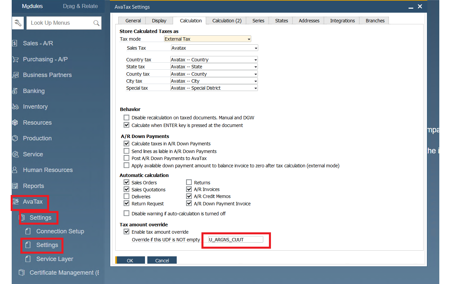Open the Service Layer menu entry
The image size is (451, 284).
[54, 259]
